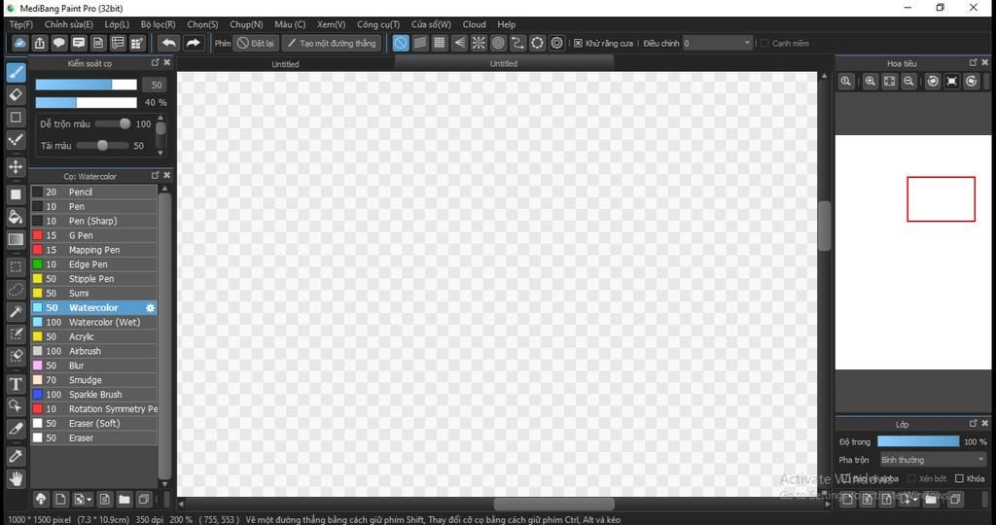
Task: Click the cloud save icon in toolbar
Action: point(19,43)
